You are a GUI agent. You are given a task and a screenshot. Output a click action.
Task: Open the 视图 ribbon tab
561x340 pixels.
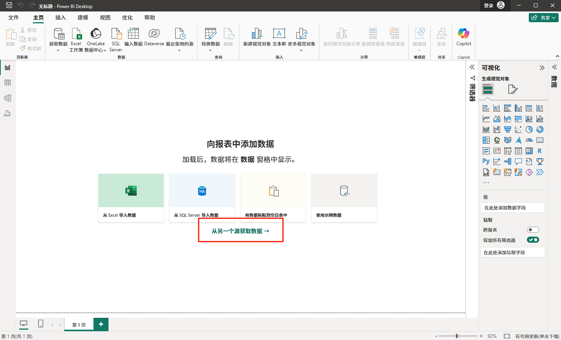[105, 18]
